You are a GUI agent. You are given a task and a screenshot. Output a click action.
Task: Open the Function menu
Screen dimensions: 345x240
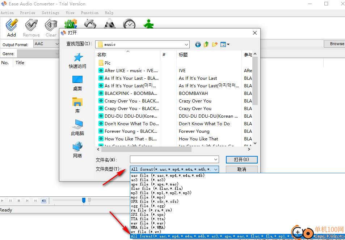(89, 13)
